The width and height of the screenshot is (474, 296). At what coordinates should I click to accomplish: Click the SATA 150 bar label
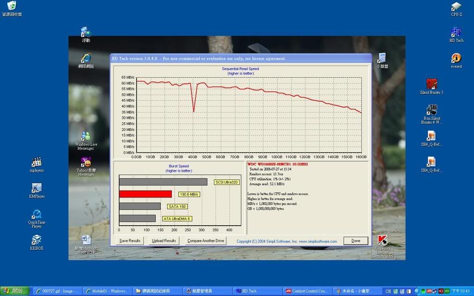[177, 207]
